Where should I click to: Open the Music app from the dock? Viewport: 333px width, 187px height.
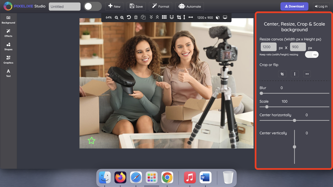[190, 178]
